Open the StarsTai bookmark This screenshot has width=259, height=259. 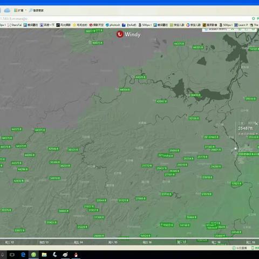click(15, 25)
